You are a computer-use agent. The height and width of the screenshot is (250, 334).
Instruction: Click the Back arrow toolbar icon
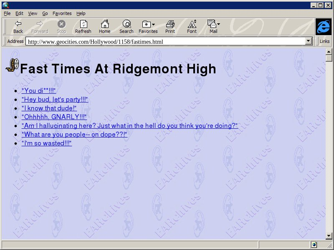(18, 24)
